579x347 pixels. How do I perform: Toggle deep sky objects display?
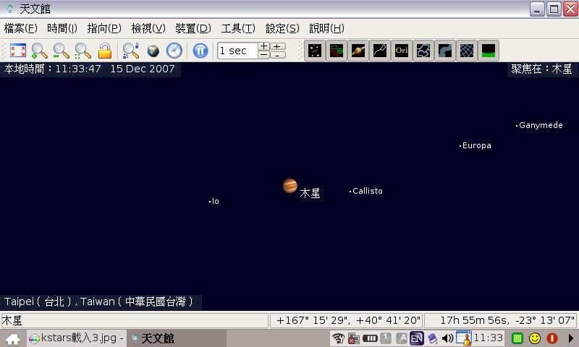pos(337,51)
